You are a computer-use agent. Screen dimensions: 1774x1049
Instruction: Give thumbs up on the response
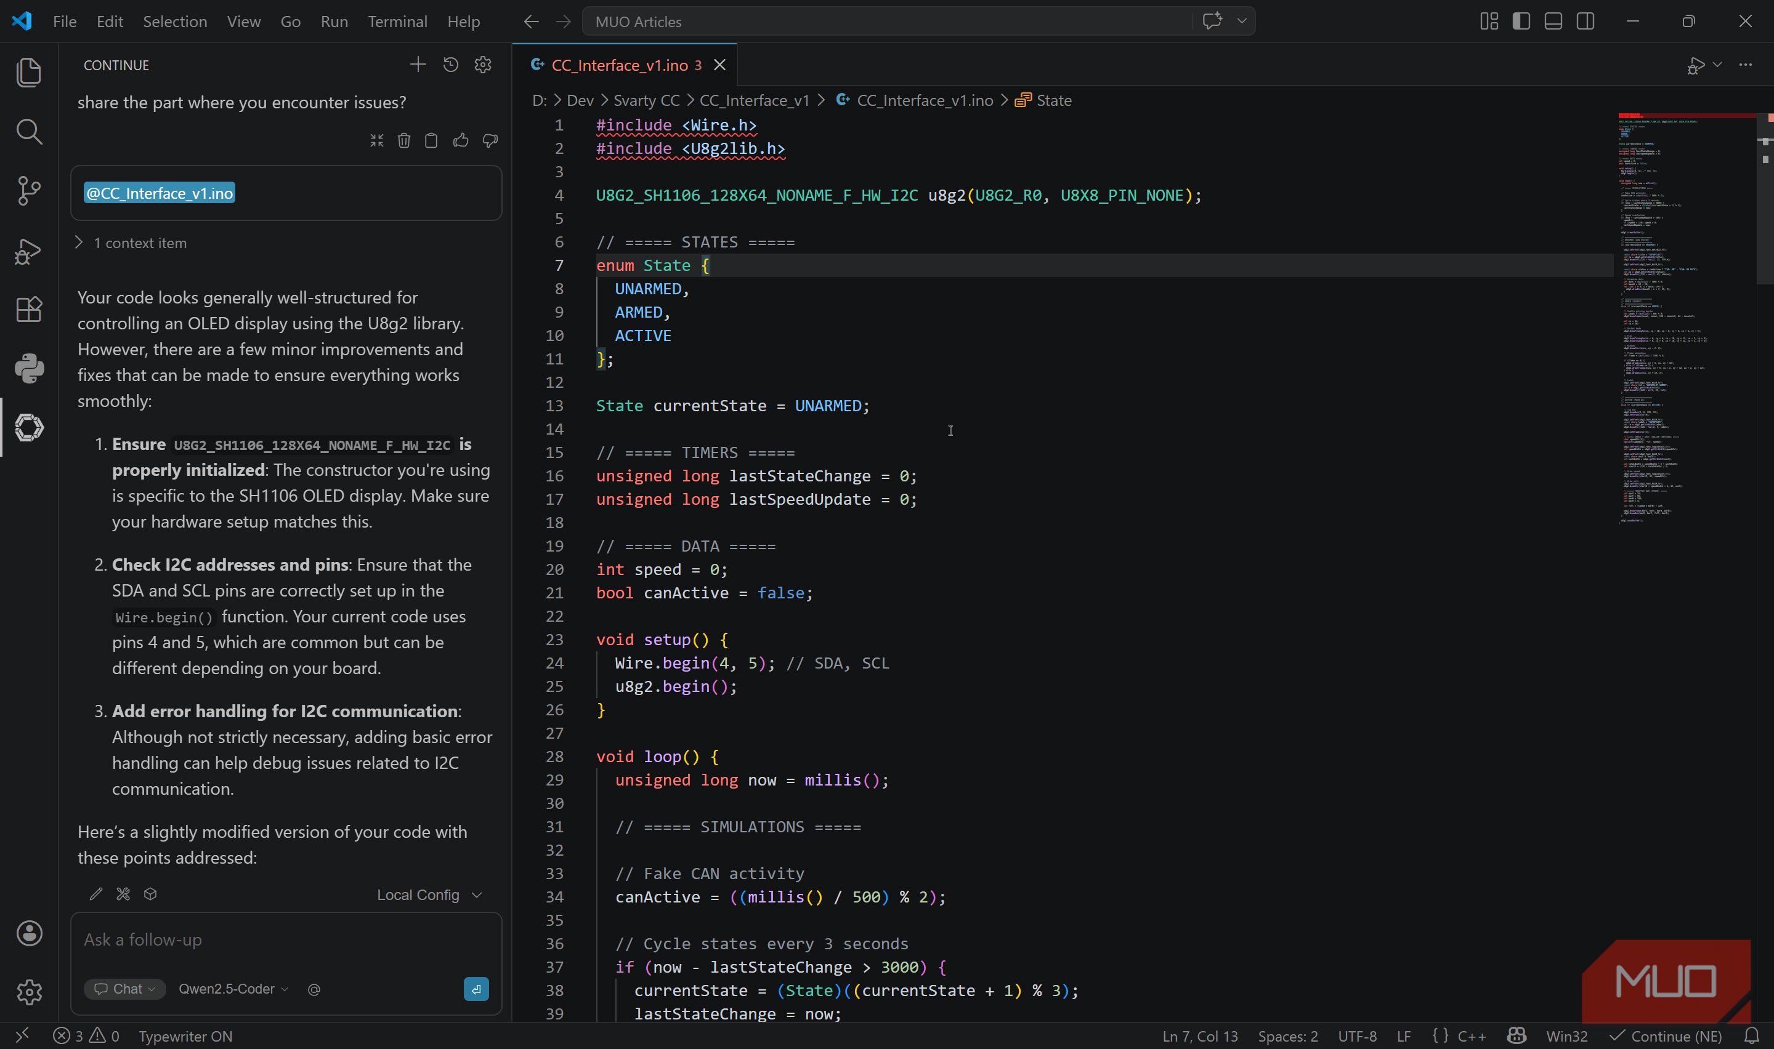461,141
